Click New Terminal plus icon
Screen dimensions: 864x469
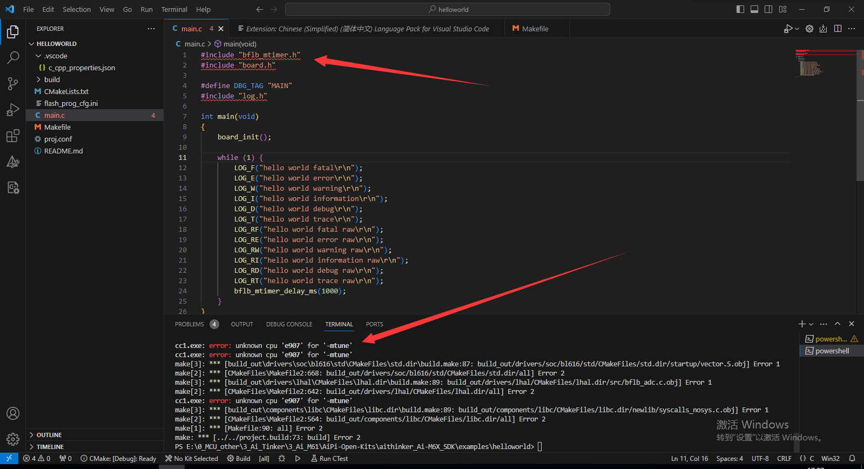click(802, 324)
